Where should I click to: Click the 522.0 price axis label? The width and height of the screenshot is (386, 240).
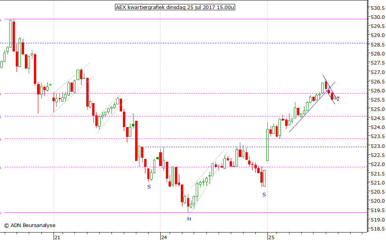coord(378,164)
